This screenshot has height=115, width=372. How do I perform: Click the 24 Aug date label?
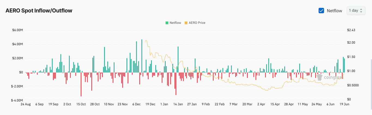26,104
